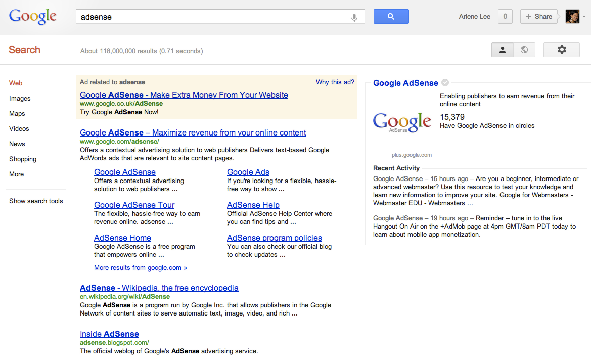Viewport: 591px width, 360px height.
Task: Click the Arlene Lee name link
Action: pos(475,17)
